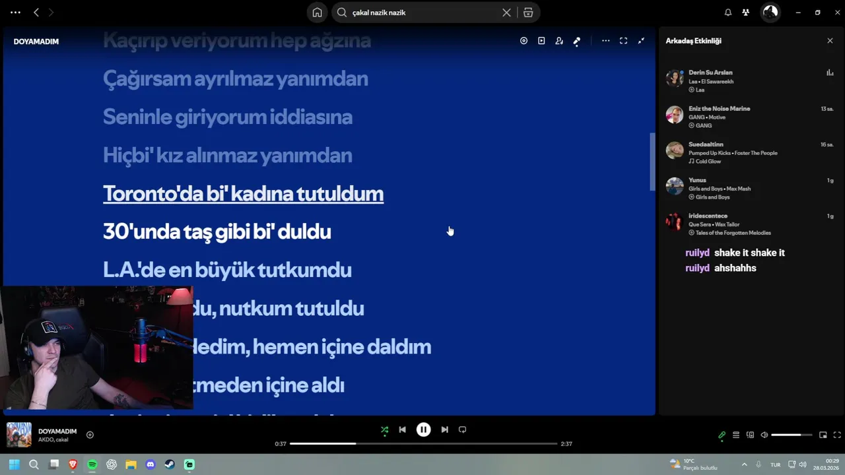Open the three-dot app menu at top left
Viewport: 845px width, 475px height.
(15, 13)
